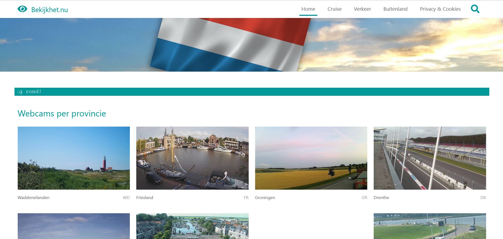Click the Friesland caption link

click(x=145, y=198)
